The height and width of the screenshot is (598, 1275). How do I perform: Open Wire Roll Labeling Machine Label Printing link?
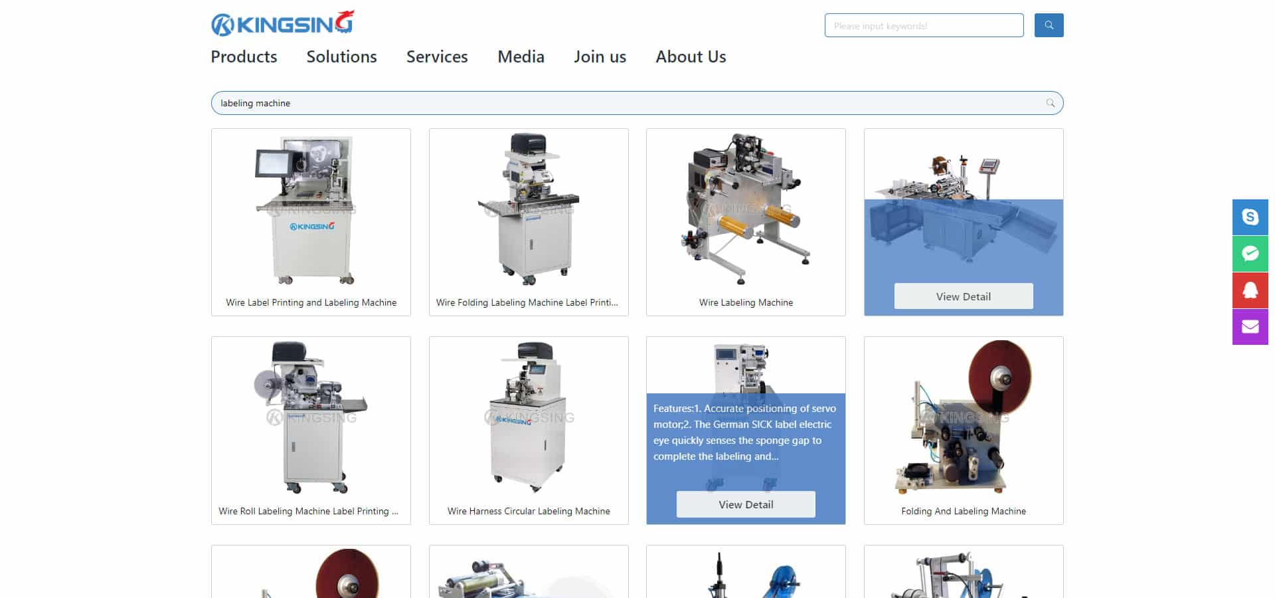point(309,511)
